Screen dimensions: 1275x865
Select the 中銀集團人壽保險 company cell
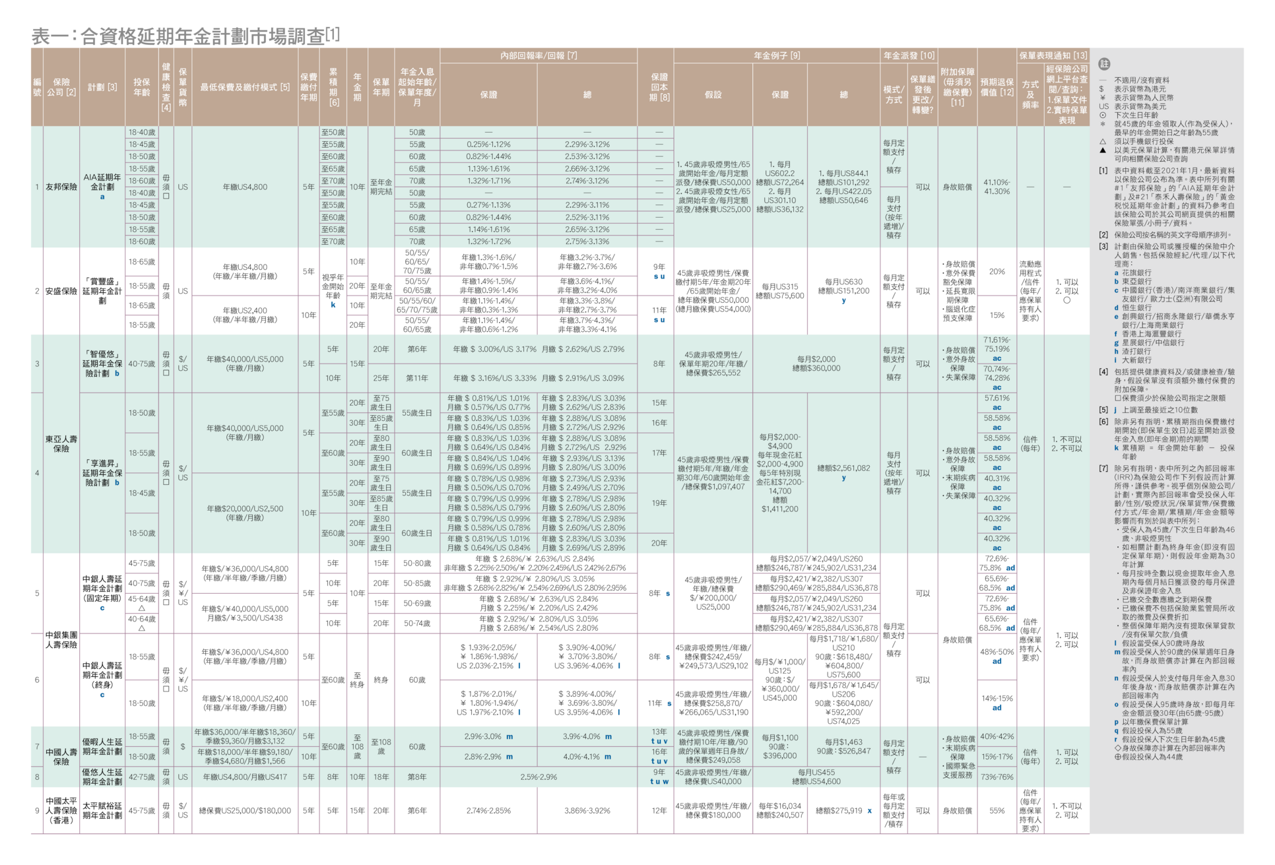[61, 640]
